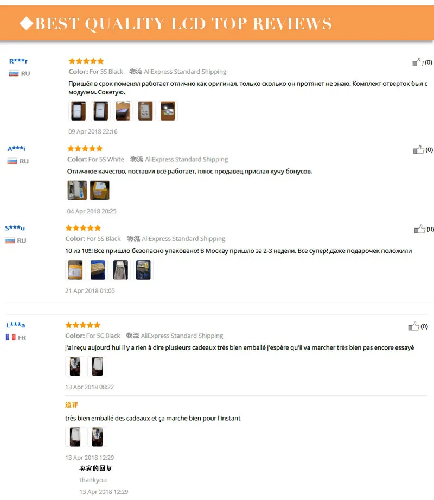The image size is (434, 500).
Task: Click Best Quality LCD Top Reviews banner
Action: pyautogui.click(x=217, y=23)
